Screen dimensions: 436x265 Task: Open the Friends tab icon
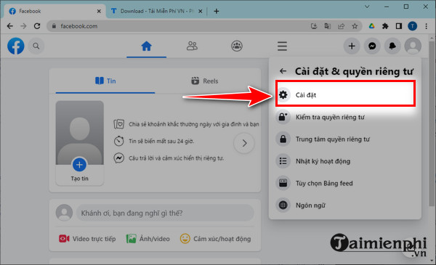tap(192, 46)
